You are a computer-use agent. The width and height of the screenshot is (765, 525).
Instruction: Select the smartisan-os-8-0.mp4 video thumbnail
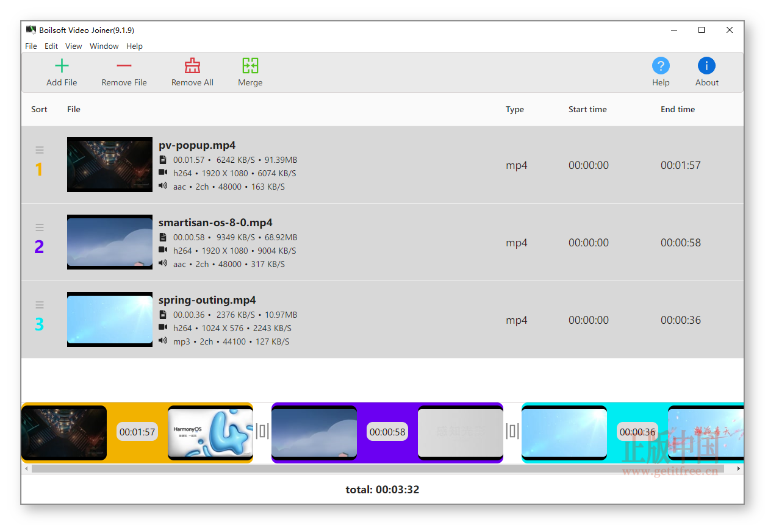point(110,242)
